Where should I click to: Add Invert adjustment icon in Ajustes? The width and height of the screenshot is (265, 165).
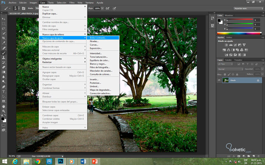click(x=226, y=55)
